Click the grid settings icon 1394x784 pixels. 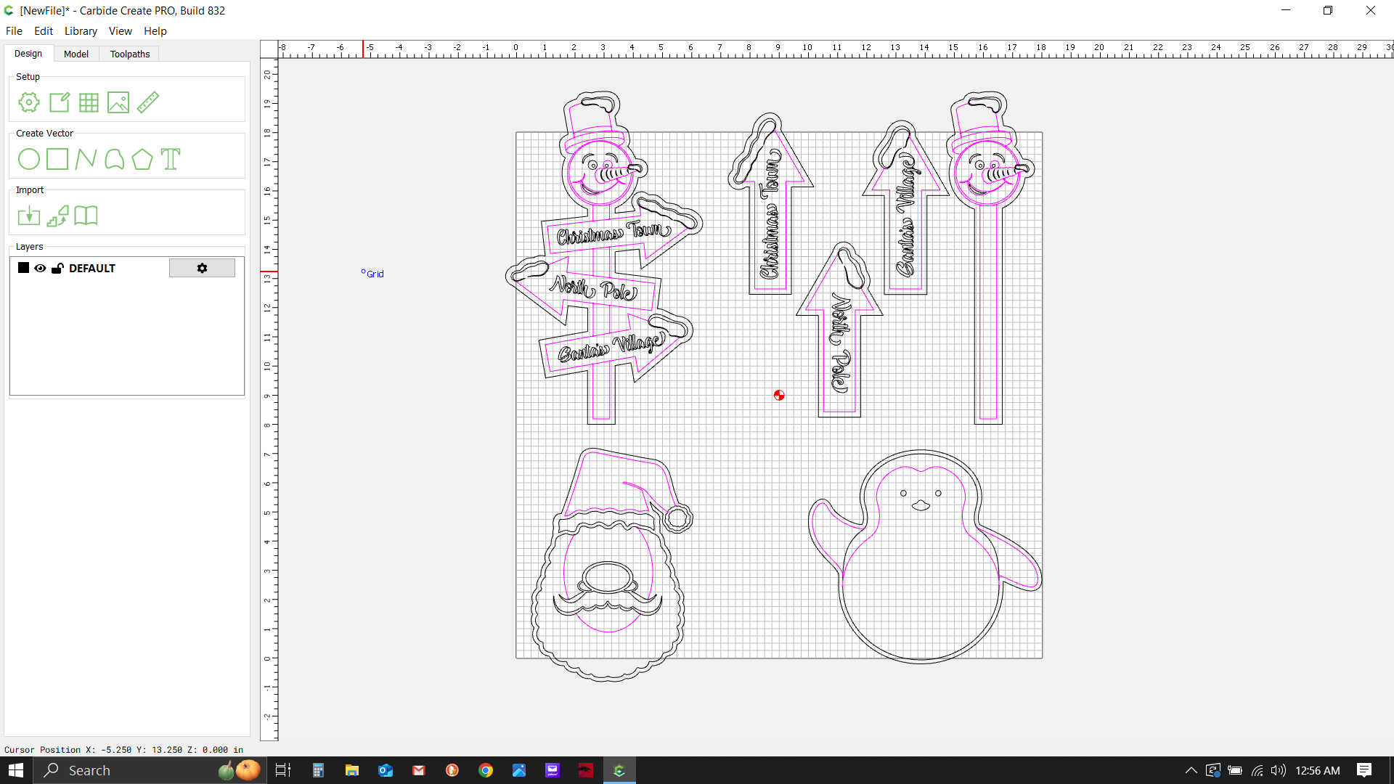pyautogui.click(x=89, y=102)
